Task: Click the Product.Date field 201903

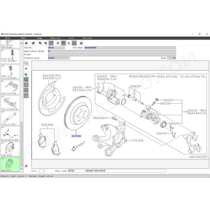Action: point(59,58)
